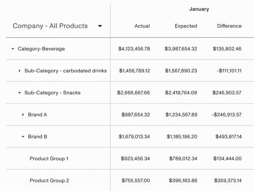The width and height of the screenshot is (254, 191).
Task: Click the Brand B row label
Action: (38, 137)
